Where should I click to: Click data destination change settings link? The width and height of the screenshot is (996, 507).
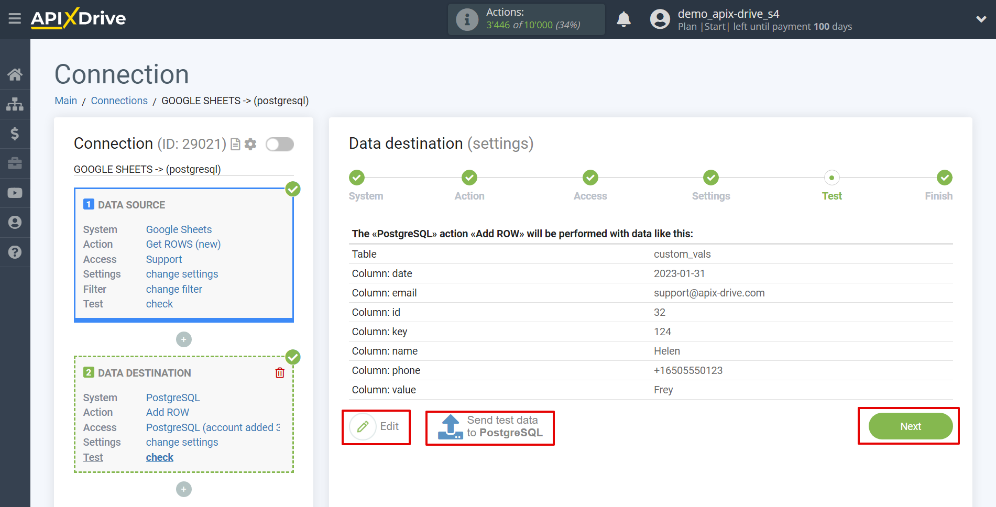[x=182, y=442]
